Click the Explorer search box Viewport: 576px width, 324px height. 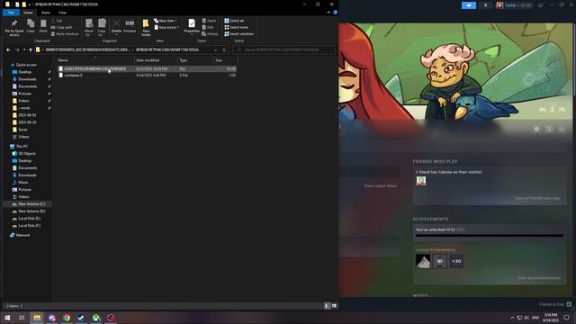click(283, 49)
